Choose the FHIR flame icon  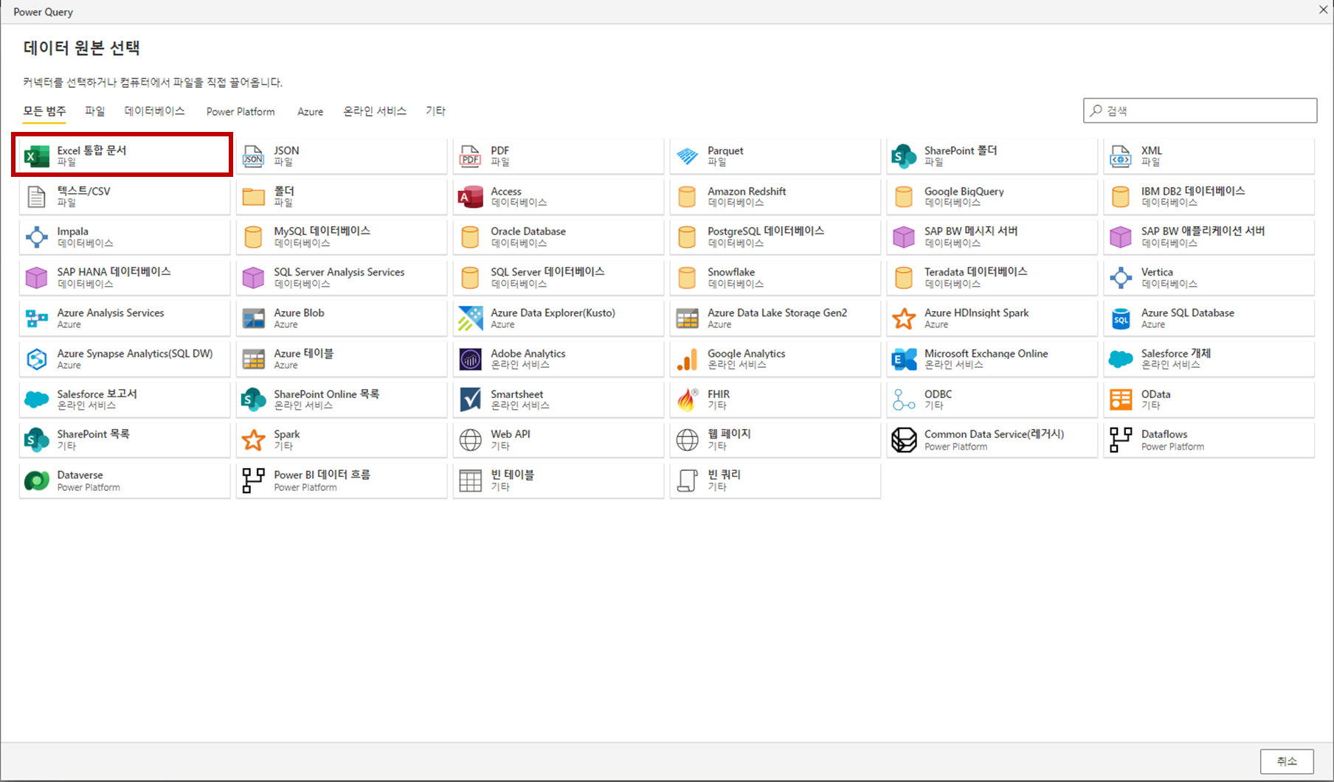pos(687,399)
